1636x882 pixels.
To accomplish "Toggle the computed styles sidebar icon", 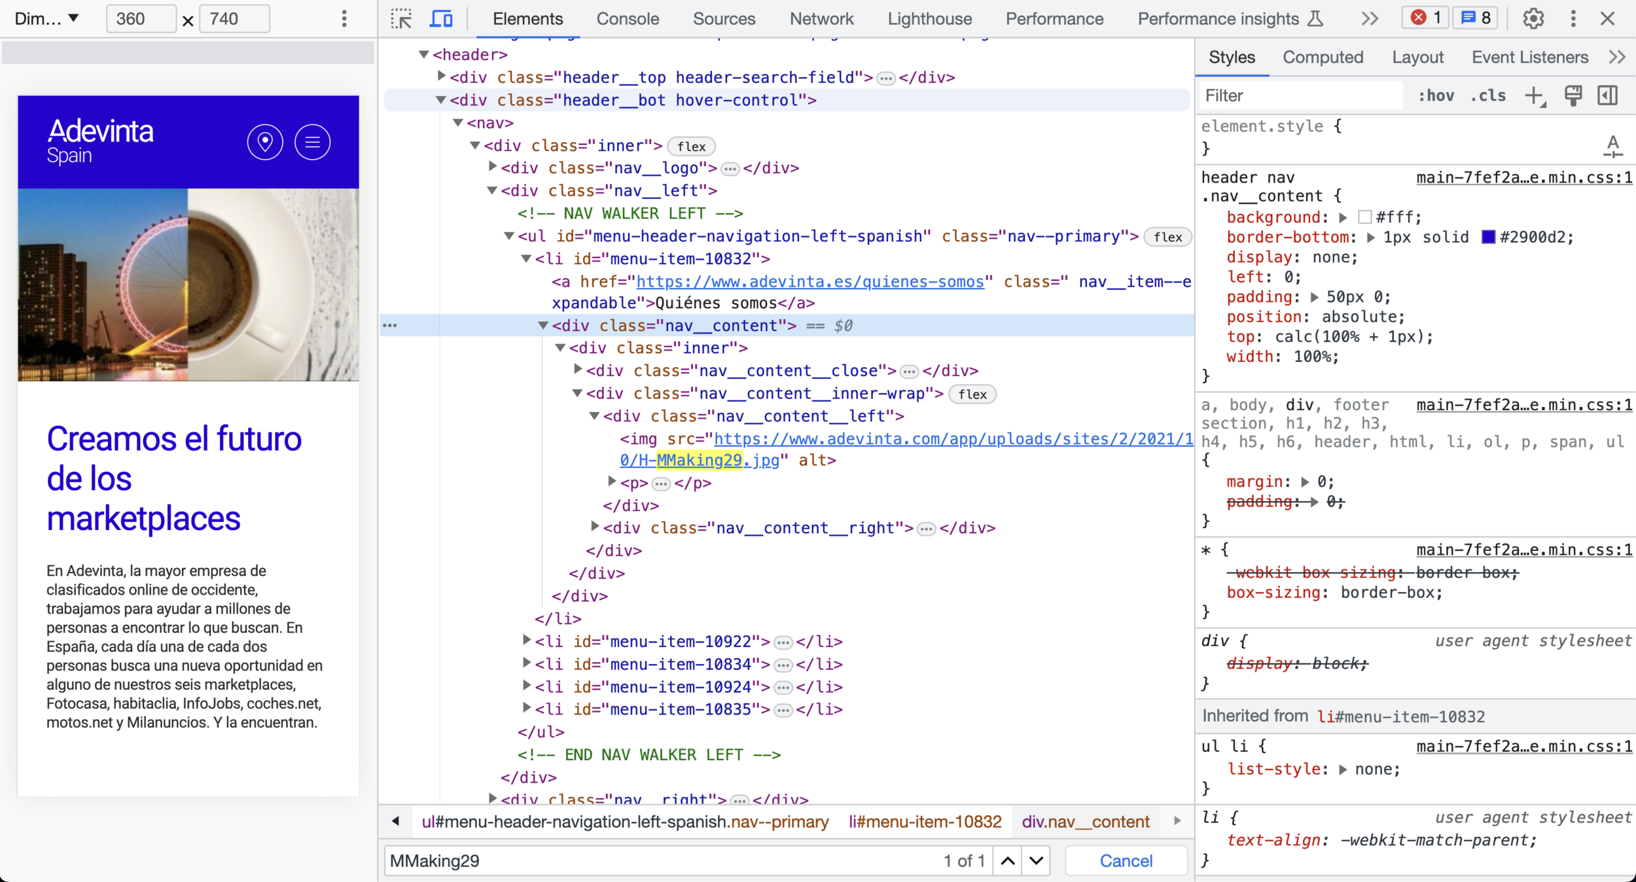I will click(1608, 96).
